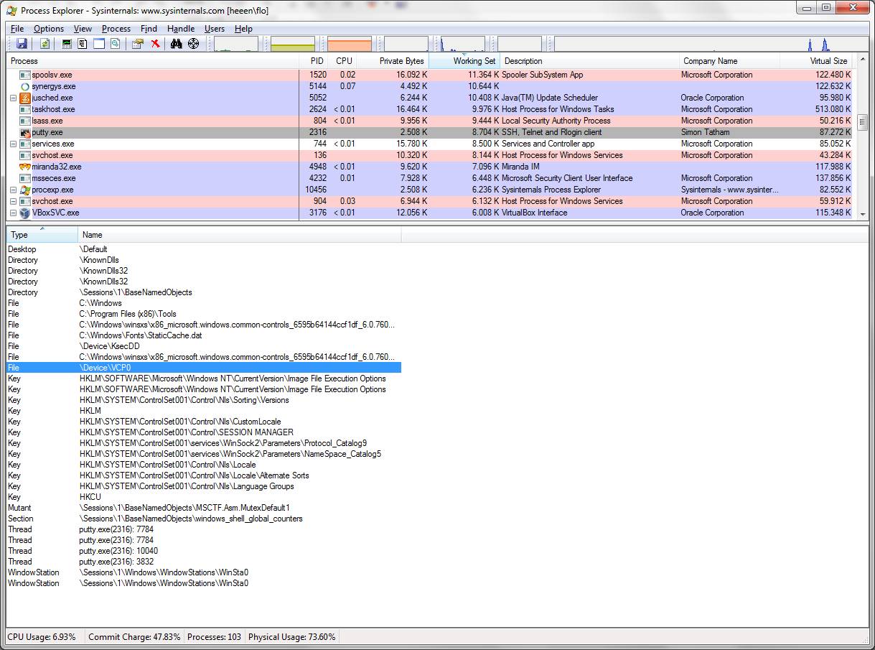The image size is (875, 650).
Task: Click the orange physical memory mini graph
Action: 350,44
